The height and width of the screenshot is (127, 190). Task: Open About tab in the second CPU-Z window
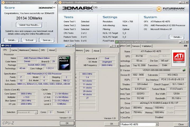point(96,51)
